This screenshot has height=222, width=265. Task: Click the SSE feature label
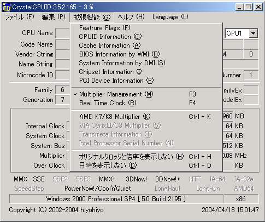(39, 179)
